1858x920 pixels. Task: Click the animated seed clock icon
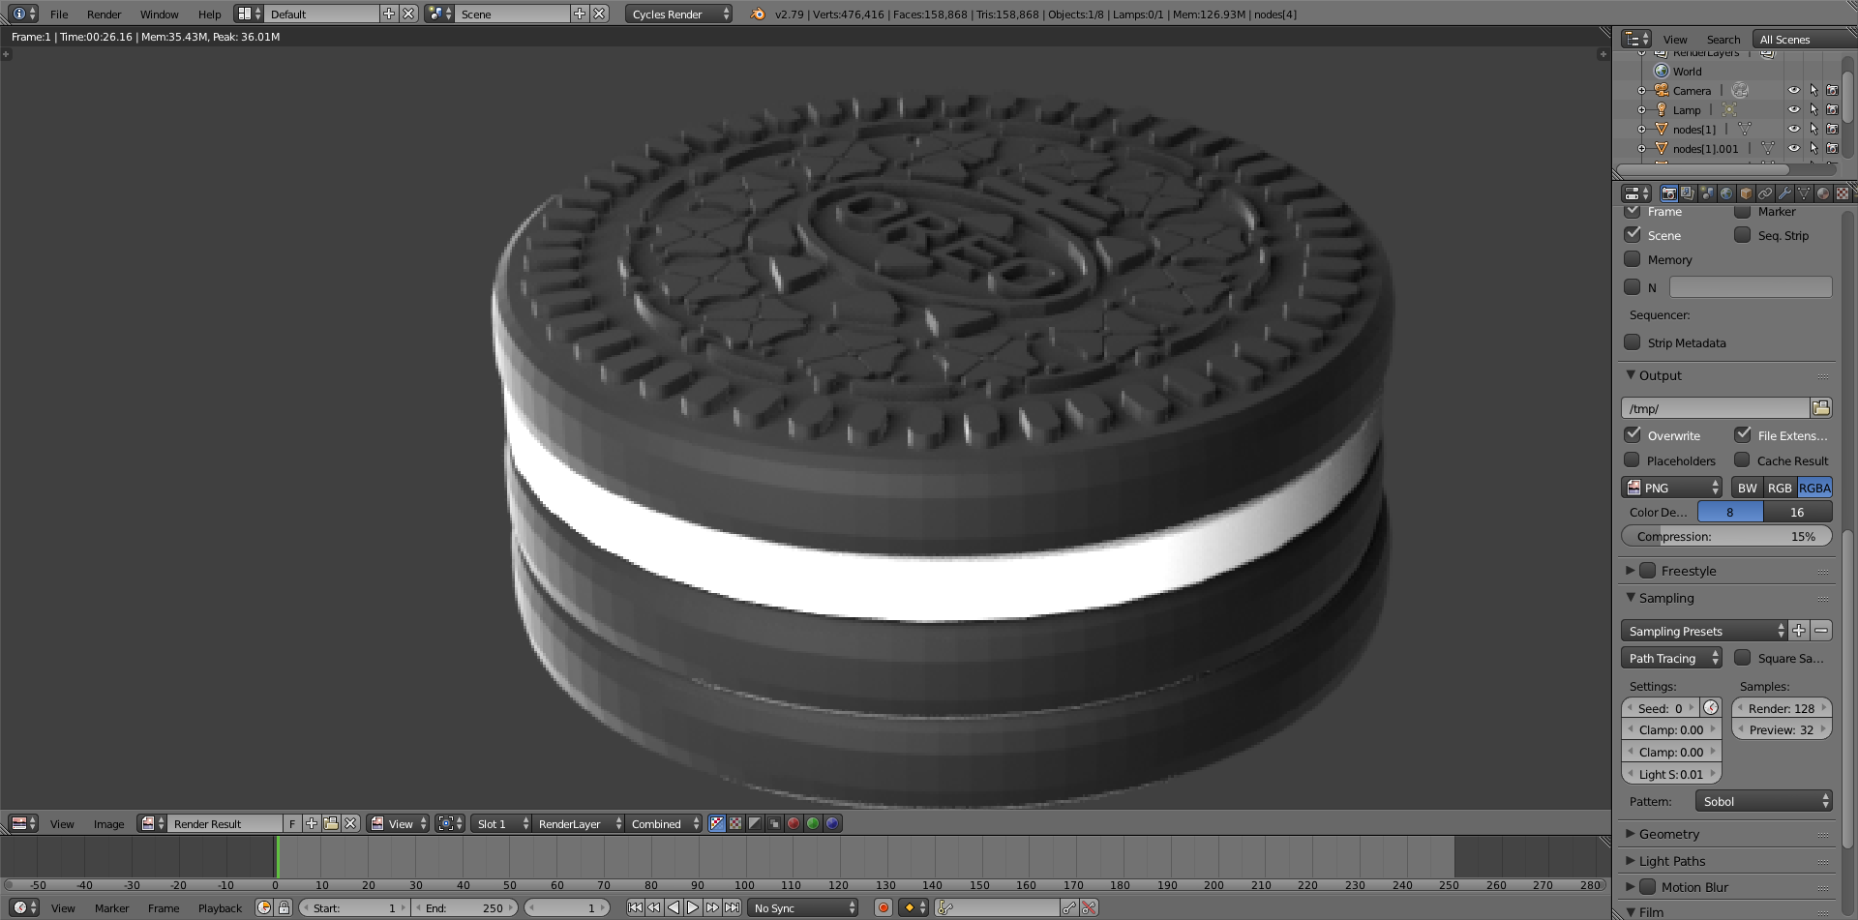(1711, 708)
